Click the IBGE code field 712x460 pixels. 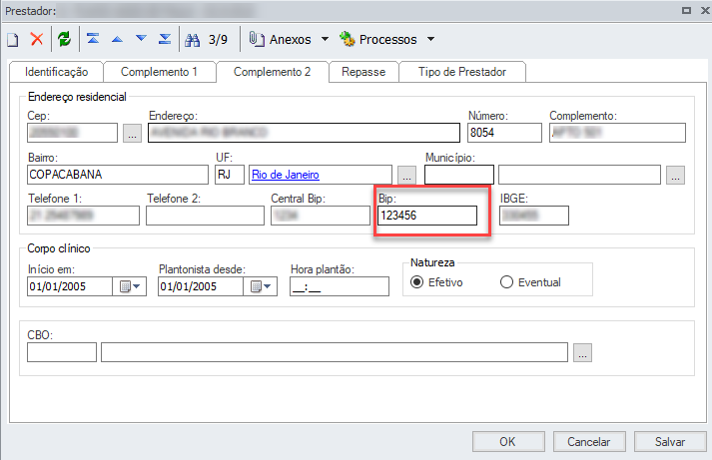534,216
